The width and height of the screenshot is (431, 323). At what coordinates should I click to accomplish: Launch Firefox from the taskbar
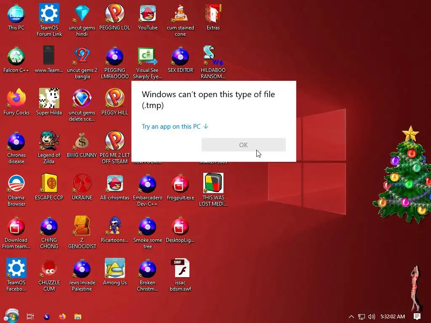point(62,316)
